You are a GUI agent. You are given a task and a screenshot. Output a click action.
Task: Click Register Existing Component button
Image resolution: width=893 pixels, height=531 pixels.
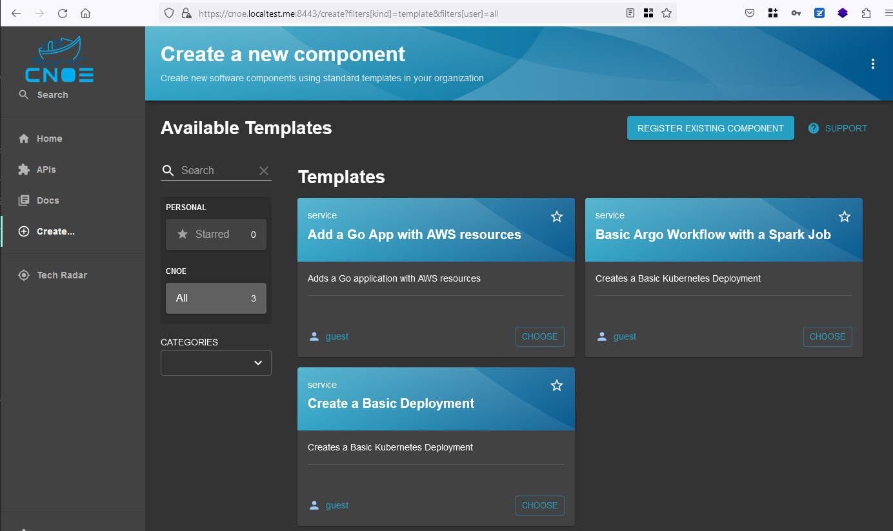tap(710, 128)
